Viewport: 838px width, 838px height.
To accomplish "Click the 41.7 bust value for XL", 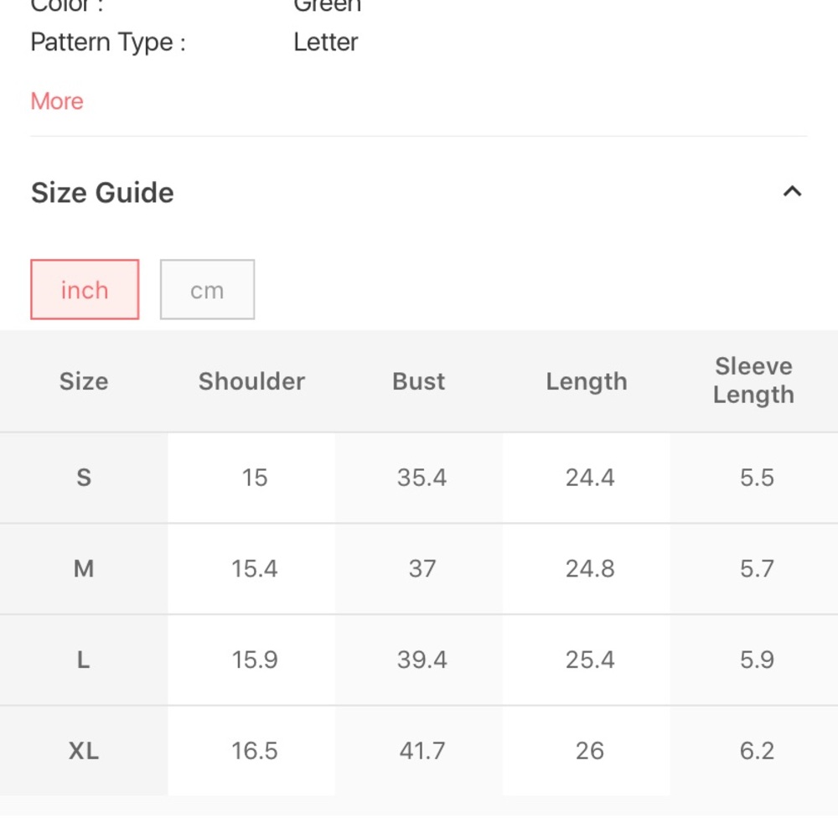I will pyautogui.click(x=422, y=751).
